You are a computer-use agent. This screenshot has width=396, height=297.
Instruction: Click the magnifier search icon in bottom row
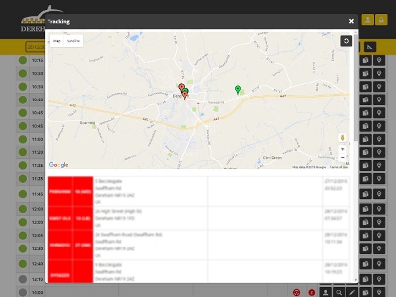[x=339, y=293]
